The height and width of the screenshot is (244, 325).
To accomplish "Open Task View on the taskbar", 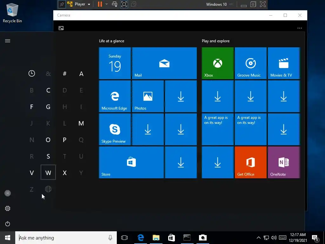I will [124, 238].
